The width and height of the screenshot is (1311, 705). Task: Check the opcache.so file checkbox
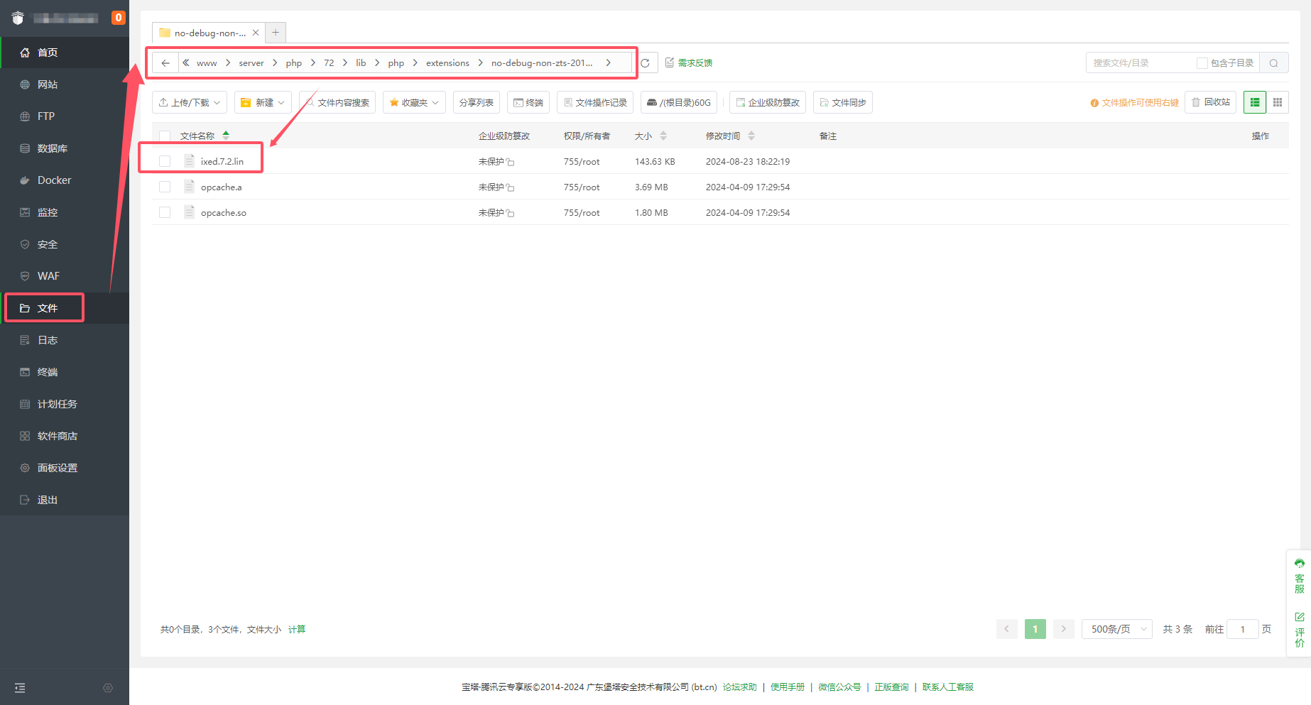pos(165,212)
